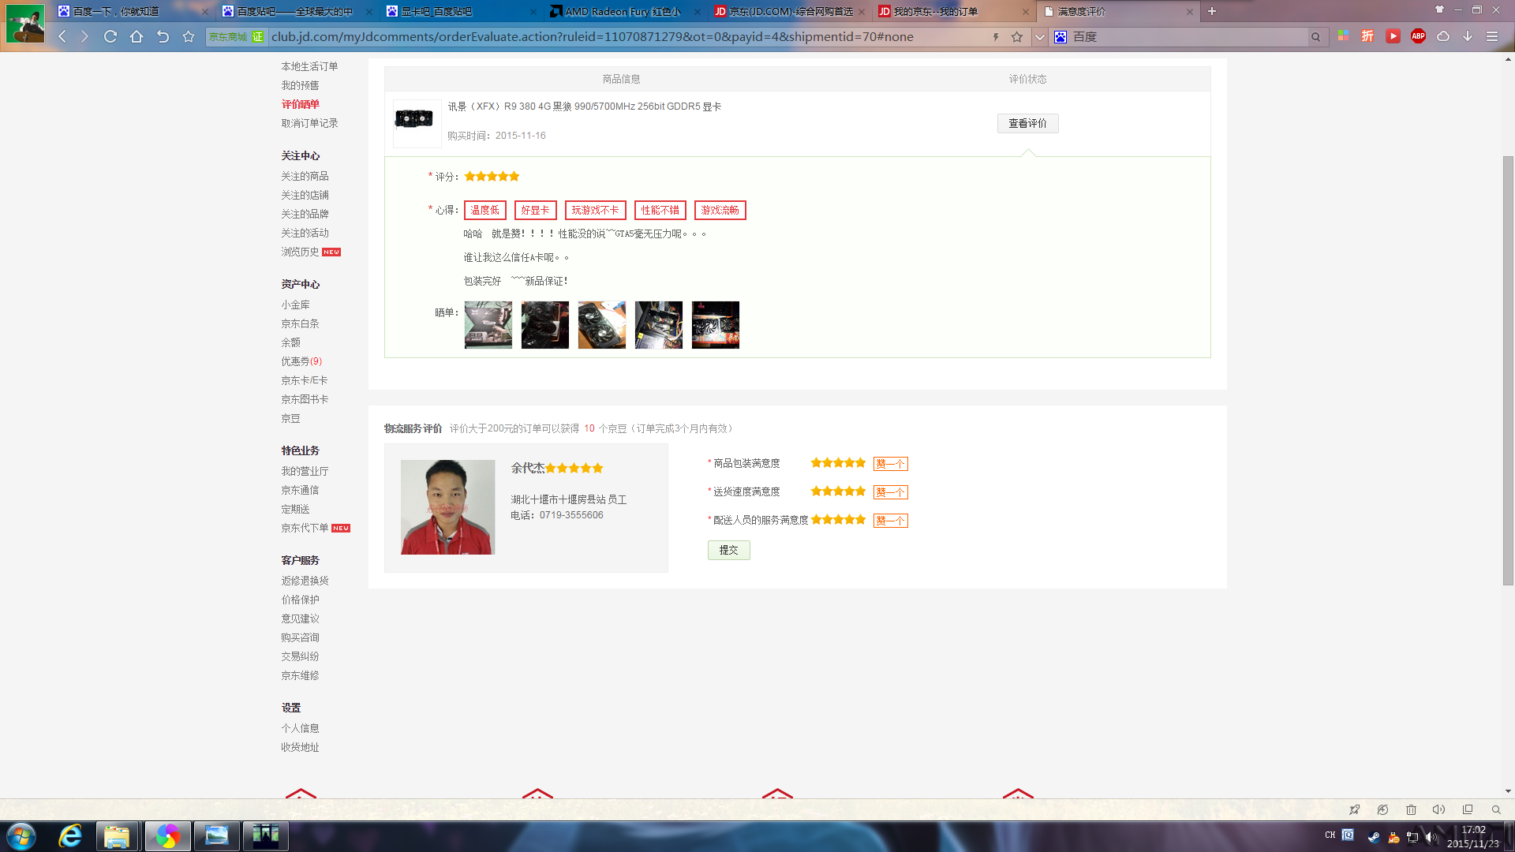Click 赞一个 for 商品包装满意度

pyautogui.click(x=890, y=464)
